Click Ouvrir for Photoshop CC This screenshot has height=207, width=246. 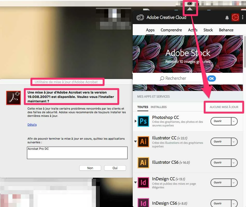(x=221, y=121)
